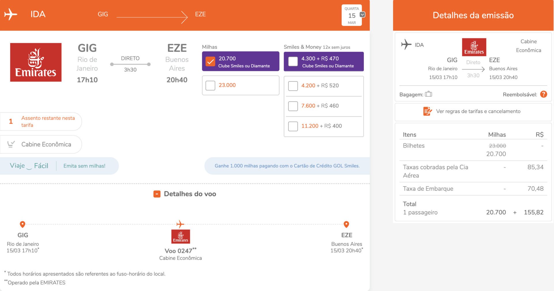Click the DIRETO 3h30 flight duration indicator
Viewport: 554px width, 291px height.
130,64
